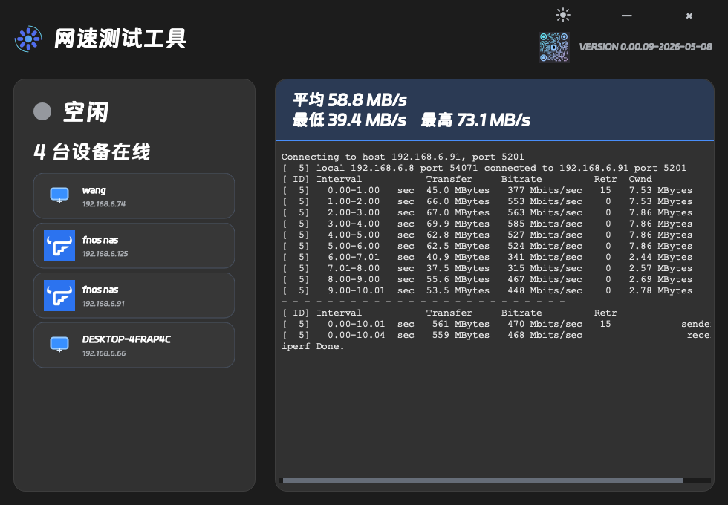Click the line Connecting to host 192.168.6.91

pyautogui.click(x=403, y=157)
